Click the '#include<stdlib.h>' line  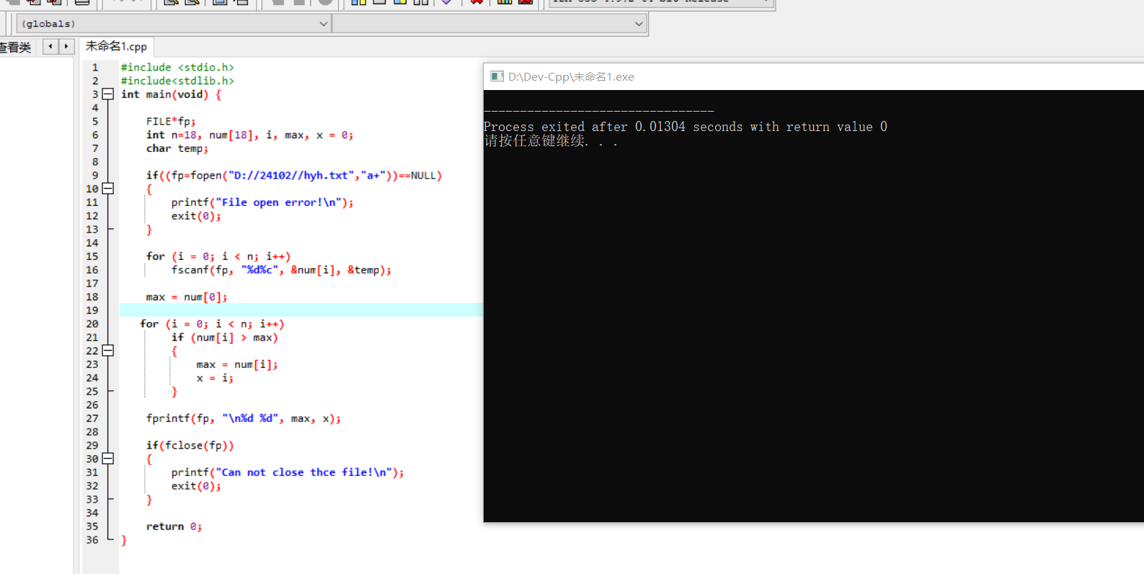pyautogui.click(x=177, y=81)
